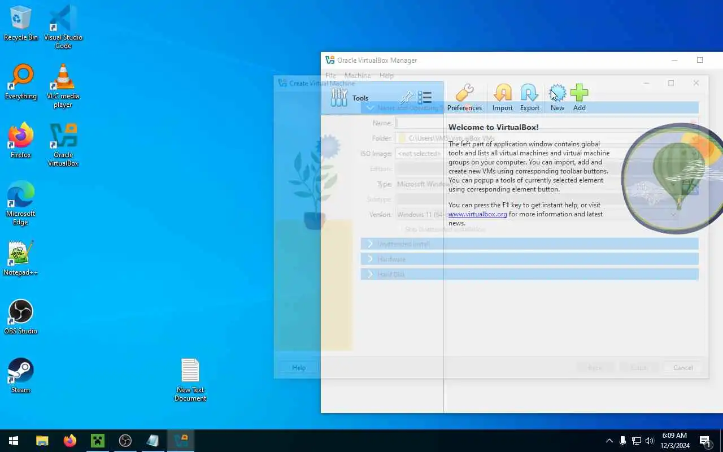Select the Steam desktop icon
723x452 pixels.
point(21,376)
